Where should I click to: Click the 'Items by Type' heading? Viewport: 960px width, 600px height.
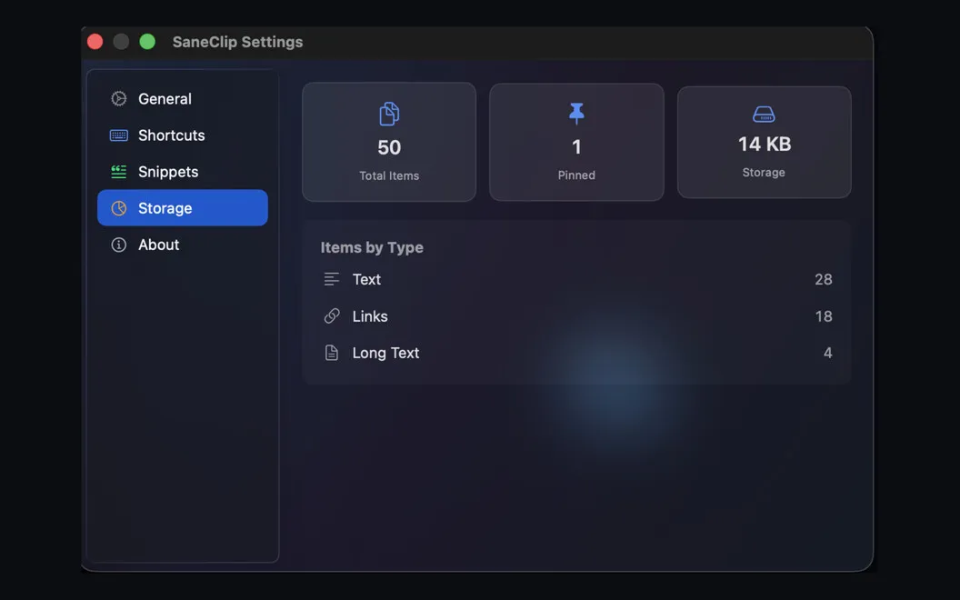click(x=372, y=247)
